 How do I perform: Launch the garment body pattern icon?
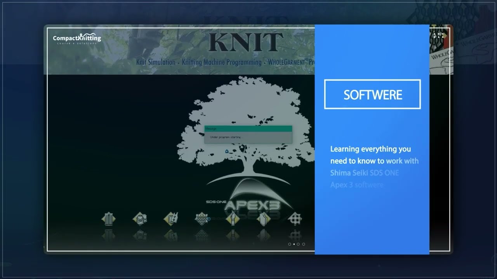pyautogui.click(x=264, y=218)
